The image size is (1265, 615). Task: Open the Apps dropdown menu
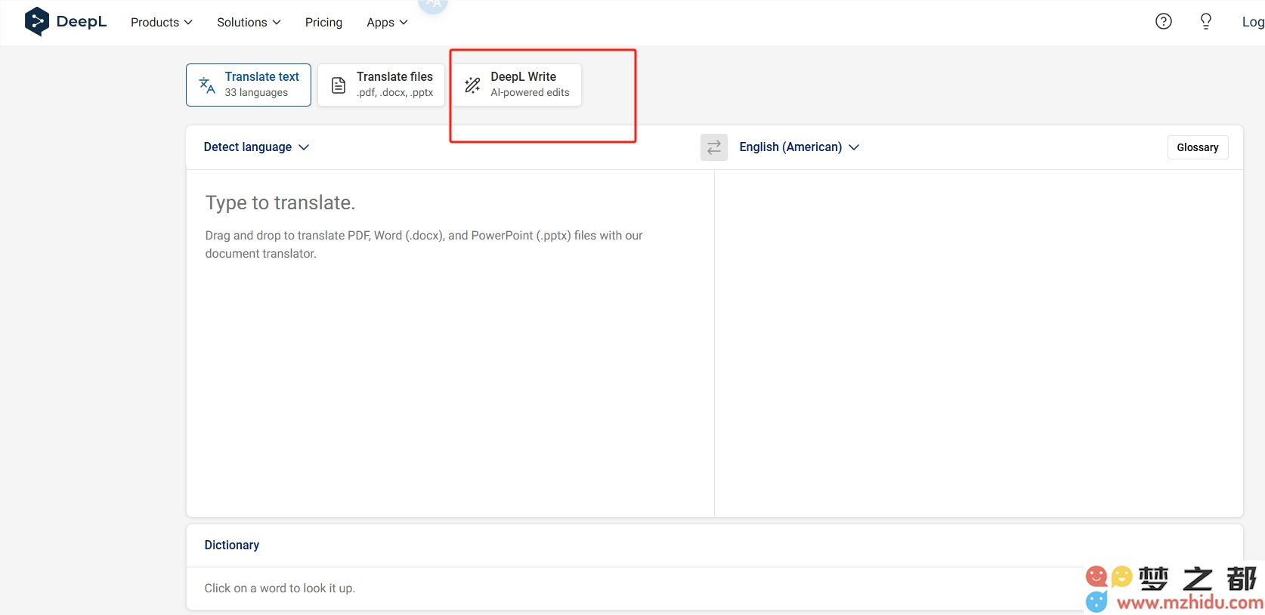387,23
